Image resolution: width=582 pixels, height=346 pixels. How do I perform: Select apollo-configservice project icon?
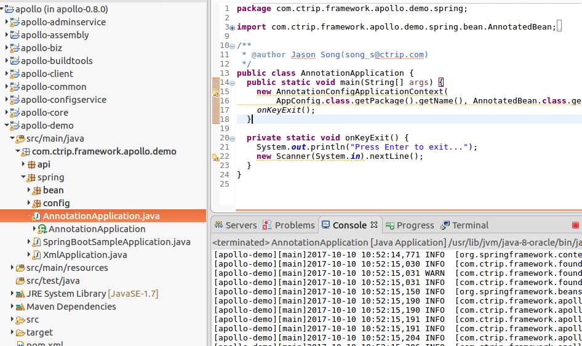click(15, 100)
